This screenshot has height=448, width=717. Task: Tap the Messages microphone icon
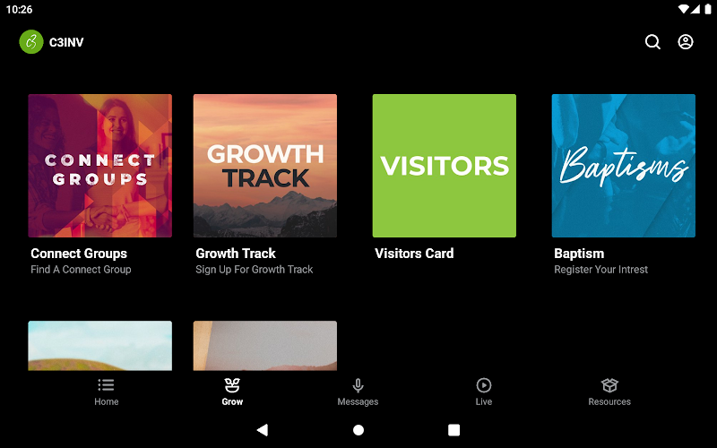tap(358, 385)
